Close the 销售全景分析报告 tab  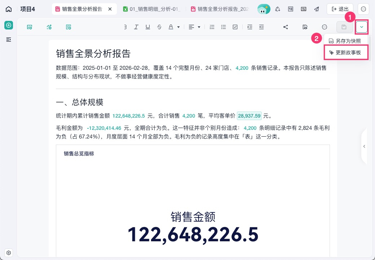click(x=110, y=9)
